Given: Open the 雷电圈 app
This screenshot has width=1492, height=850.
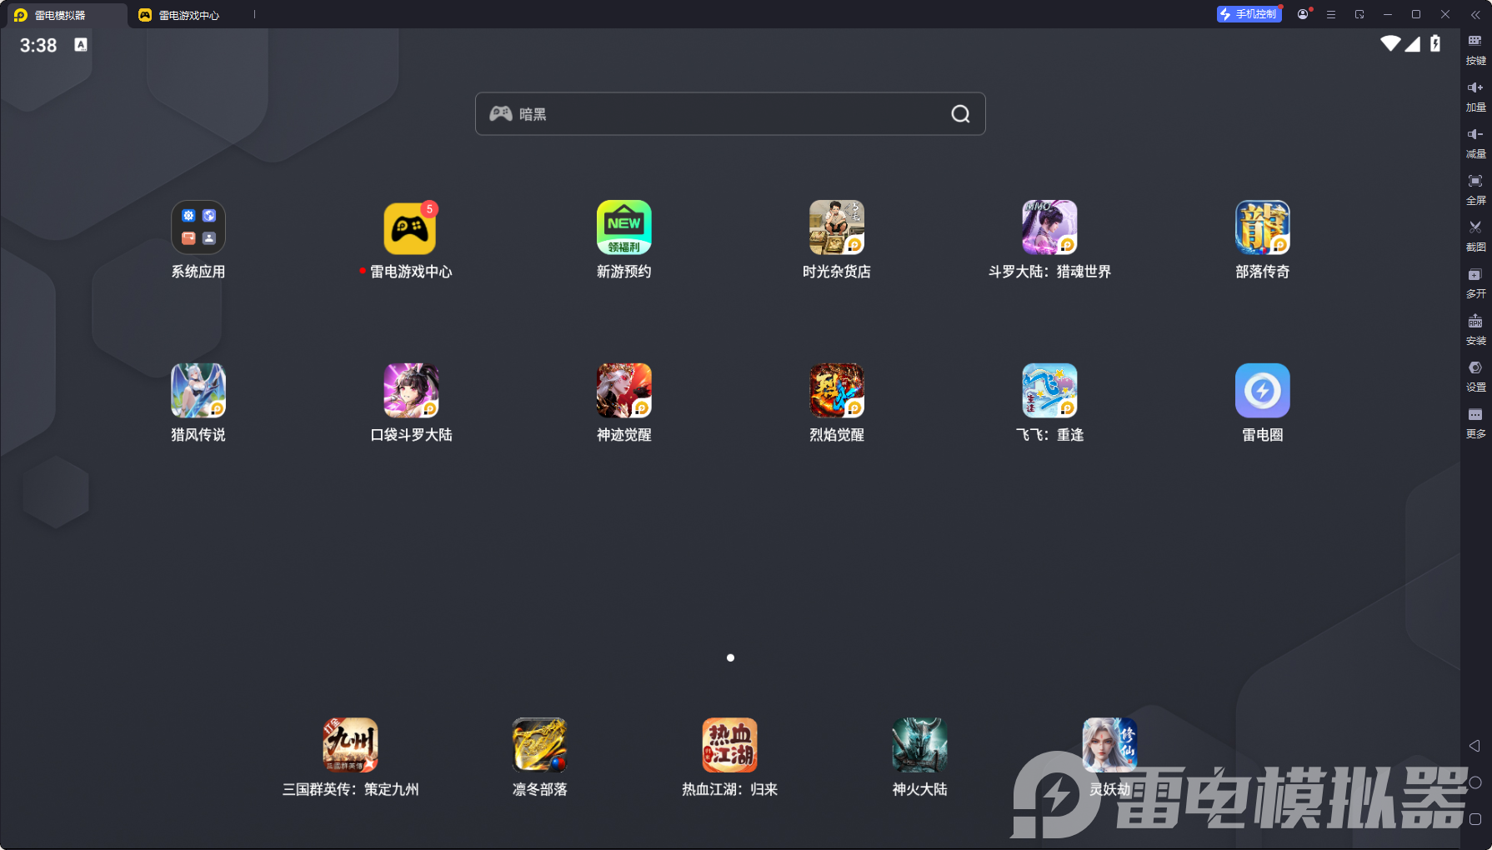Looking at the screenshot, I should point(1263,391).
